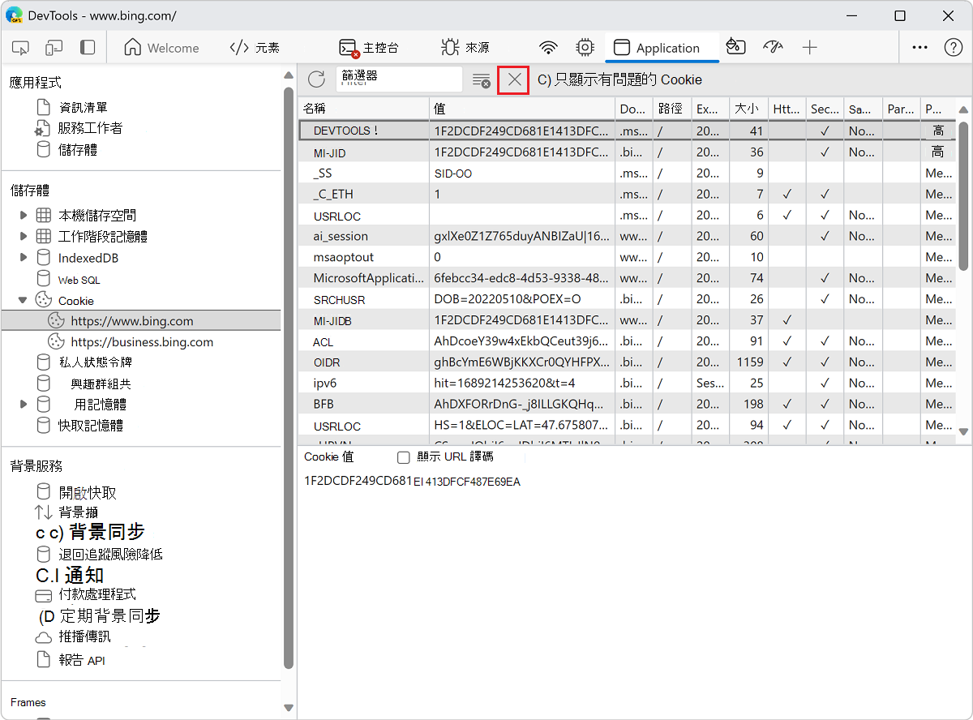Delete selected cookie with X icon

point(514,79)
